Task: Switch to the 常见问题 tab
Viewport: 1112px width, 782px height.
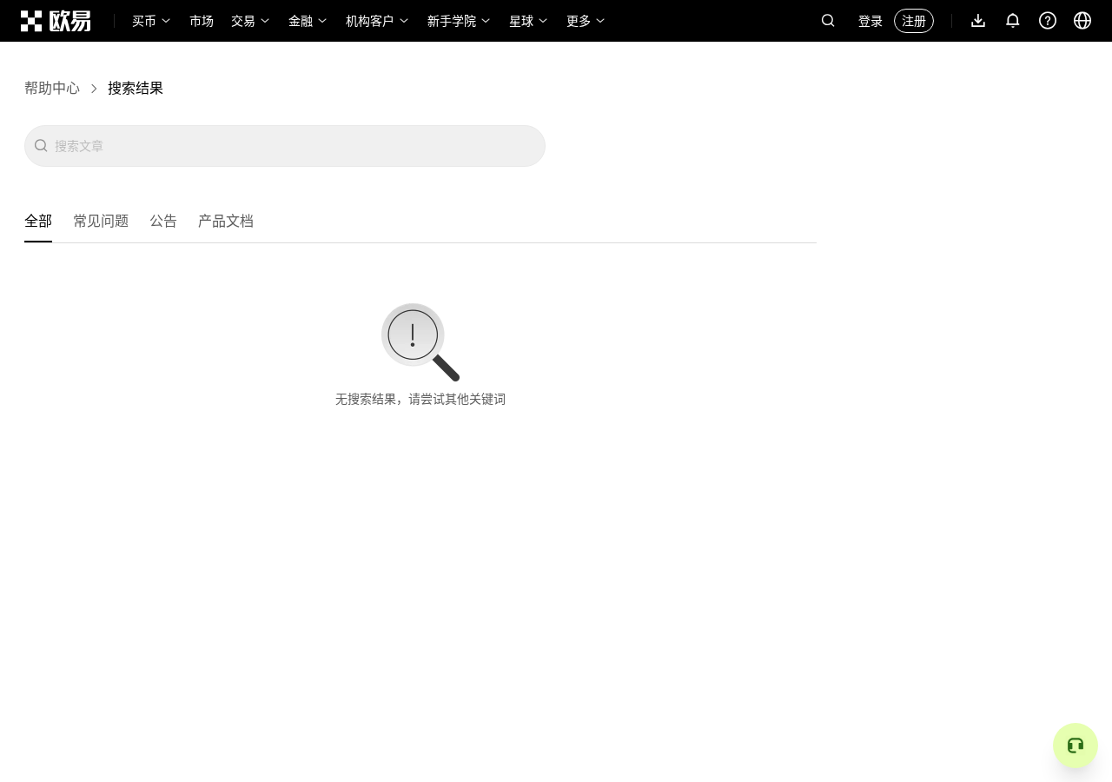Action: 101,221
